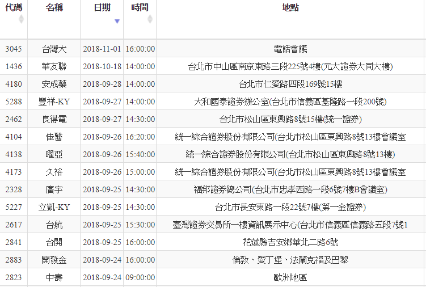Select the 16:20:00 time cell
The width and height of the screenshot is (426, 287).
(140, 137)
